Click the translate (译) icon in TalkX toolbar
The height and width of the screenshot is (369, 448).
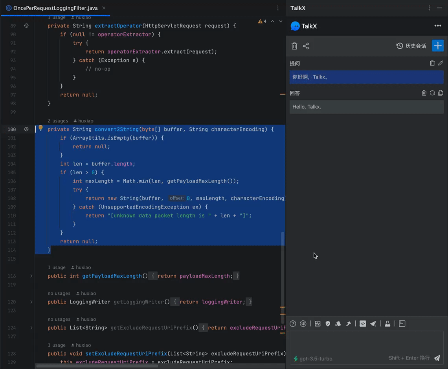click(x=303, y=323)
